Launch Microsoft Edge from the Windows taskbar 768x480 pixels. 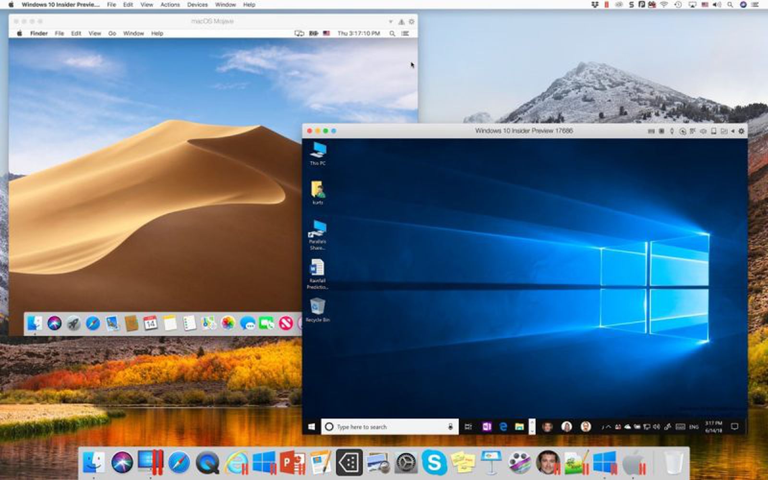[503, 426]
